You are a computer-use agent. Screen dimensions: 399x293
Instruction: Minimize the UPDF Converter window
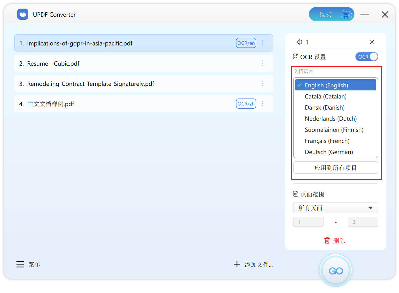pos(364,14)
